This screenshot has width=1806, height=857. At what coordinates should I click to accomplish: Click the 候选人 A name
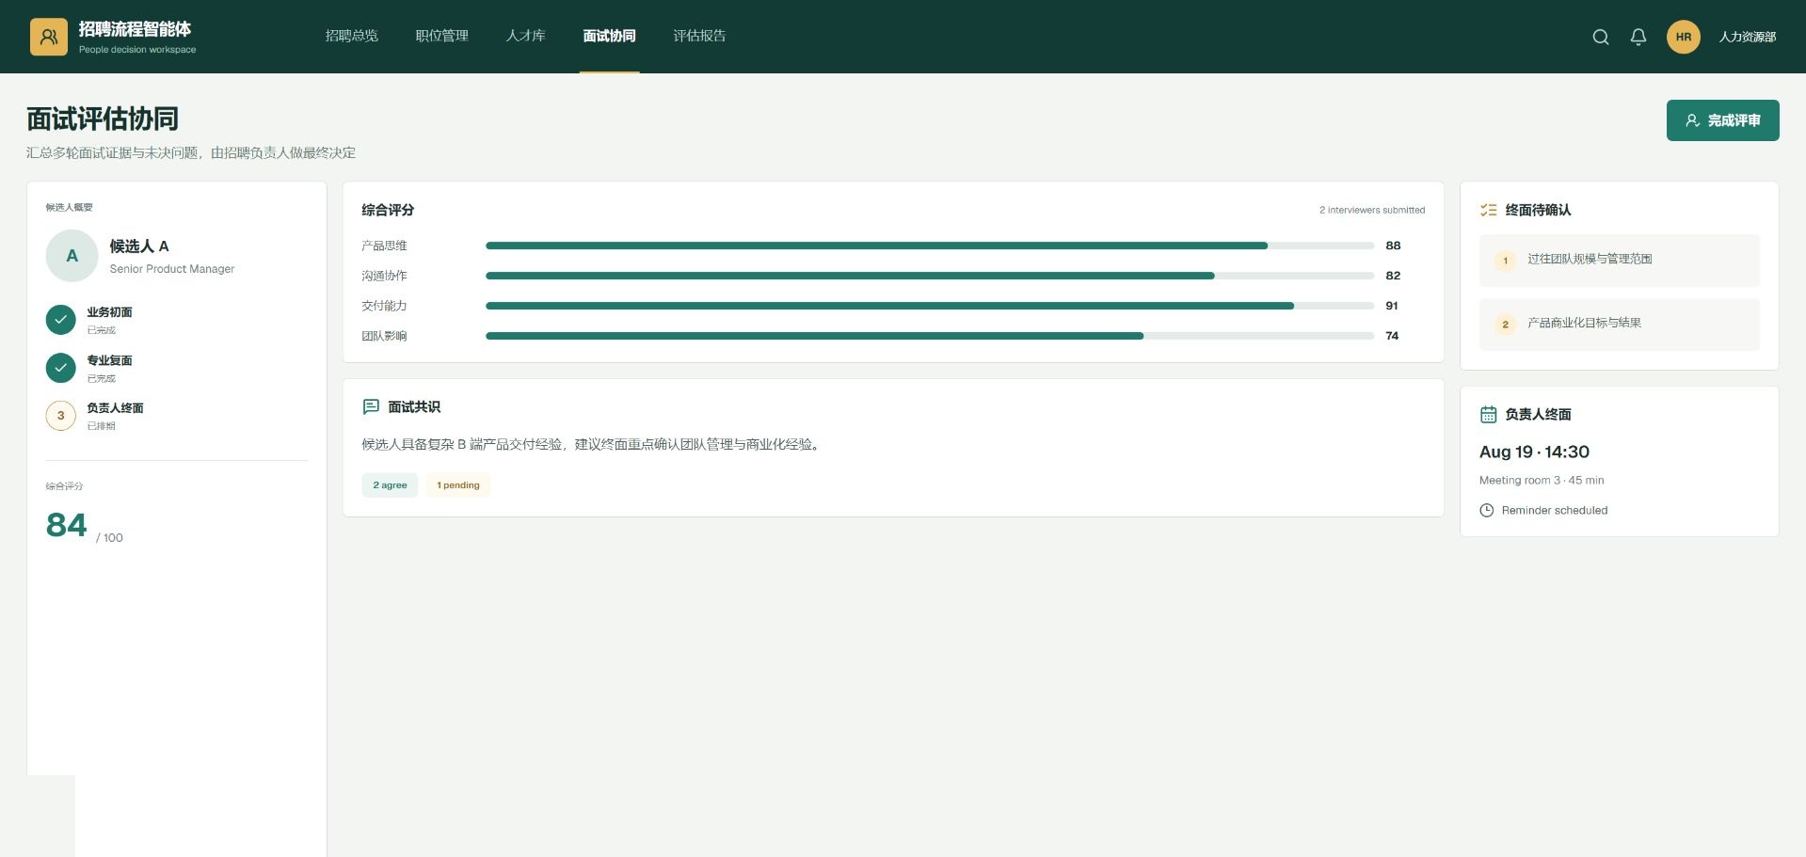point(139,246)
